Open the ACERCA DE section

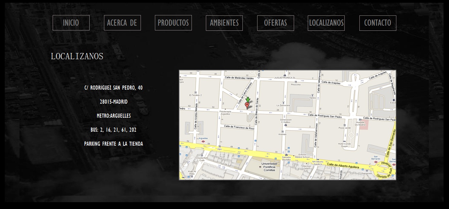(x=122, y=23)
